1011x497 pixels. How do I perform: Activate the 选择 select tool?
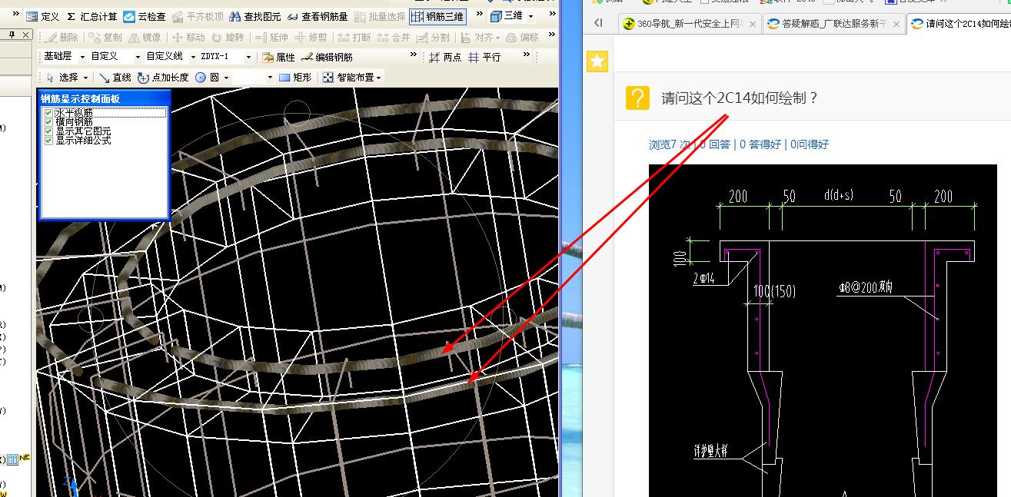pyautogui.click(x=62, y=77)
